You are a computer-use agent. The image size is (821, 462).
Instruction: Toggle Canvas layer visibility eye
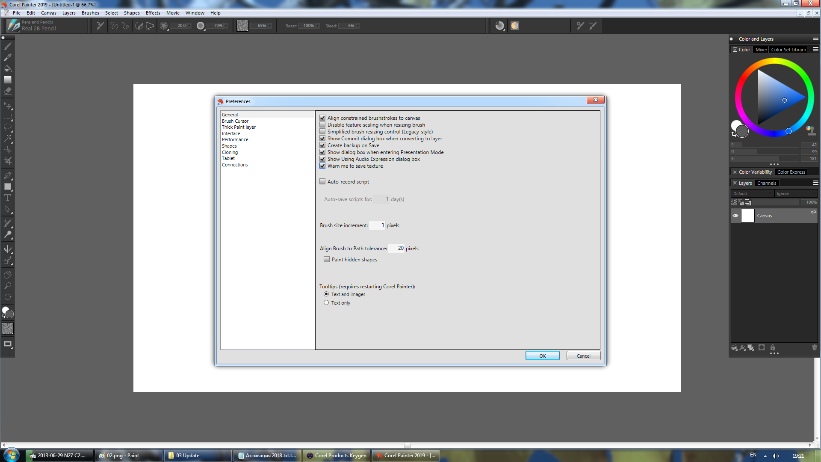click(735, 216)
